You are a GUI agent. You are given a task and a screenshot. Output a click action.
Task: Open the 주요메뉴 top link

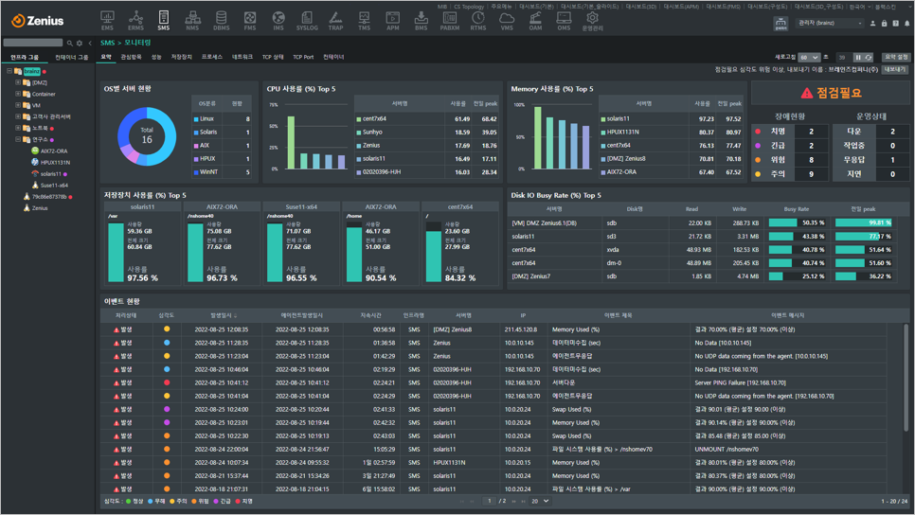(501, 7)
